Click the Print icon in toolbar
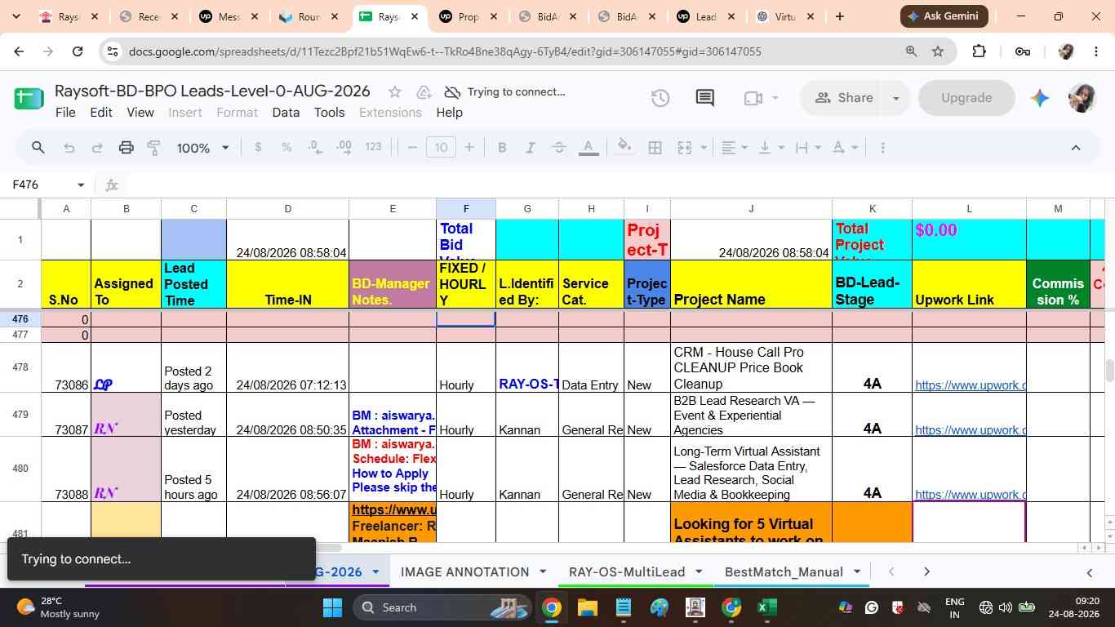 coord(126,148)
